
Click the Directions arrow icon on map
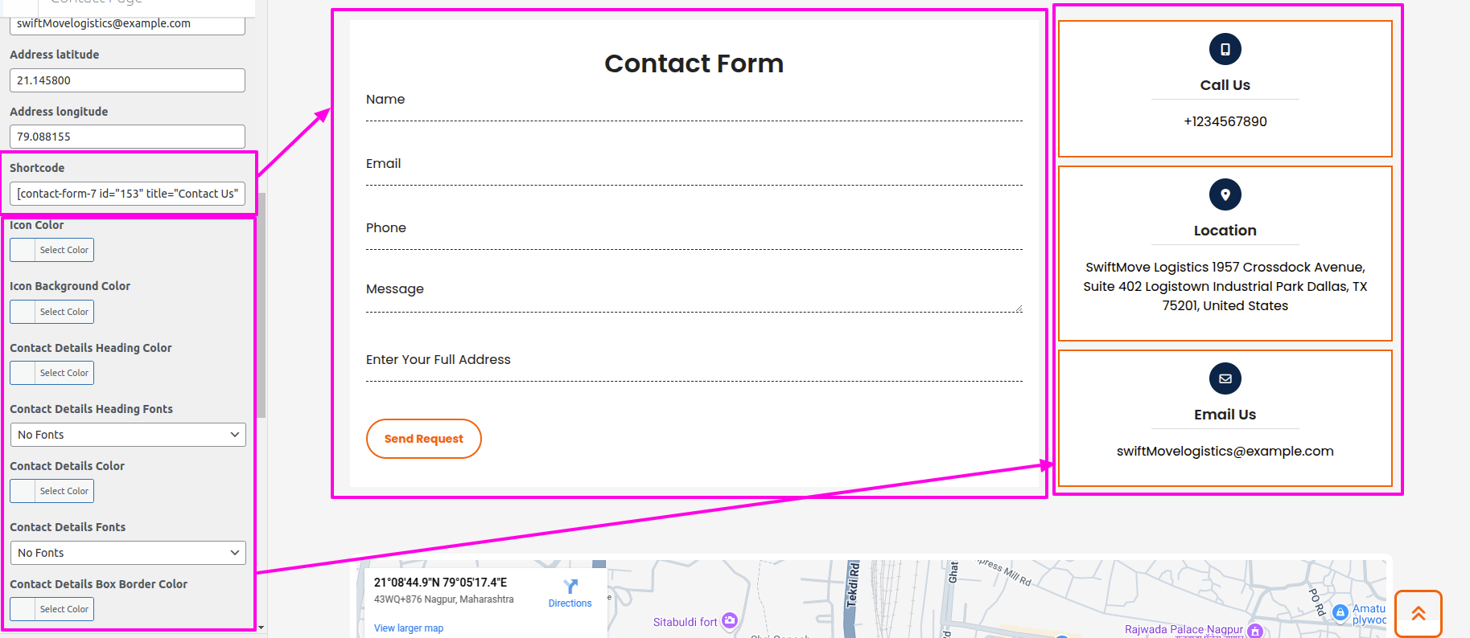click(570, 587)
